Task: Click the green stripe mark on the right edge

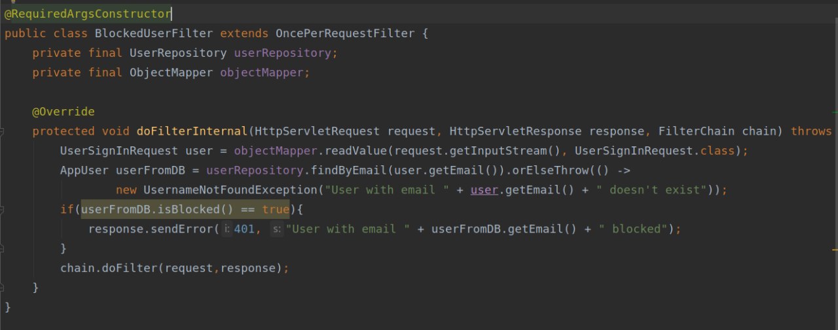Action: 835,112
